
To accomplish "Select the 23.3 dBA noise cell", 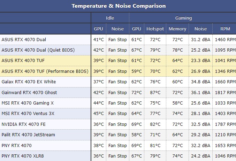I will 200,60.
